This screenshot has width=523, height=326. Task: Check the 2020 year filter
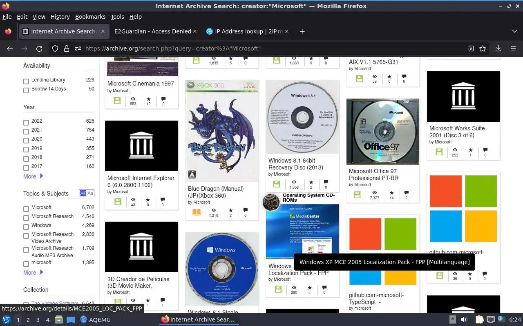26,141
